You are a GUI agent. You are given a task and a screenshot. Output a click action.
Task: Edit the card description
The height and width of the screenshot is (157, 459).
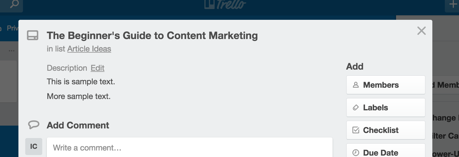[x=98, y=68]
